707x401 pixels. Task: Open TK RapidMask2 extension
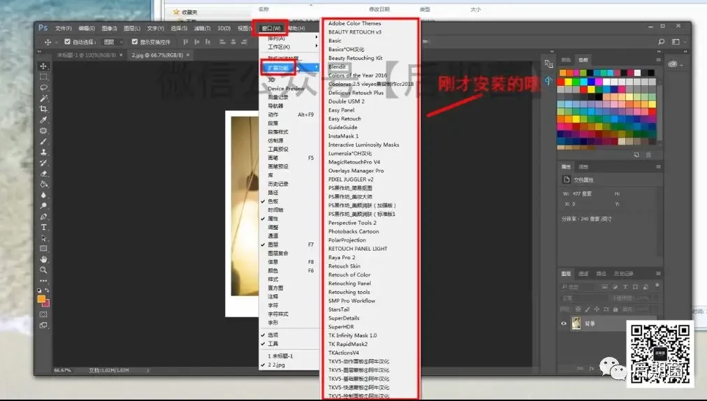(348, 344)
